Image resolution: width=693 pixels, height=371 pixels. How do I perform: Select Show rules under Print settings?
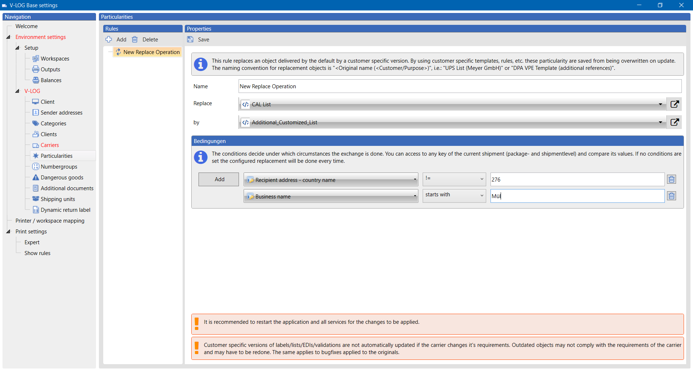point(37,253)
